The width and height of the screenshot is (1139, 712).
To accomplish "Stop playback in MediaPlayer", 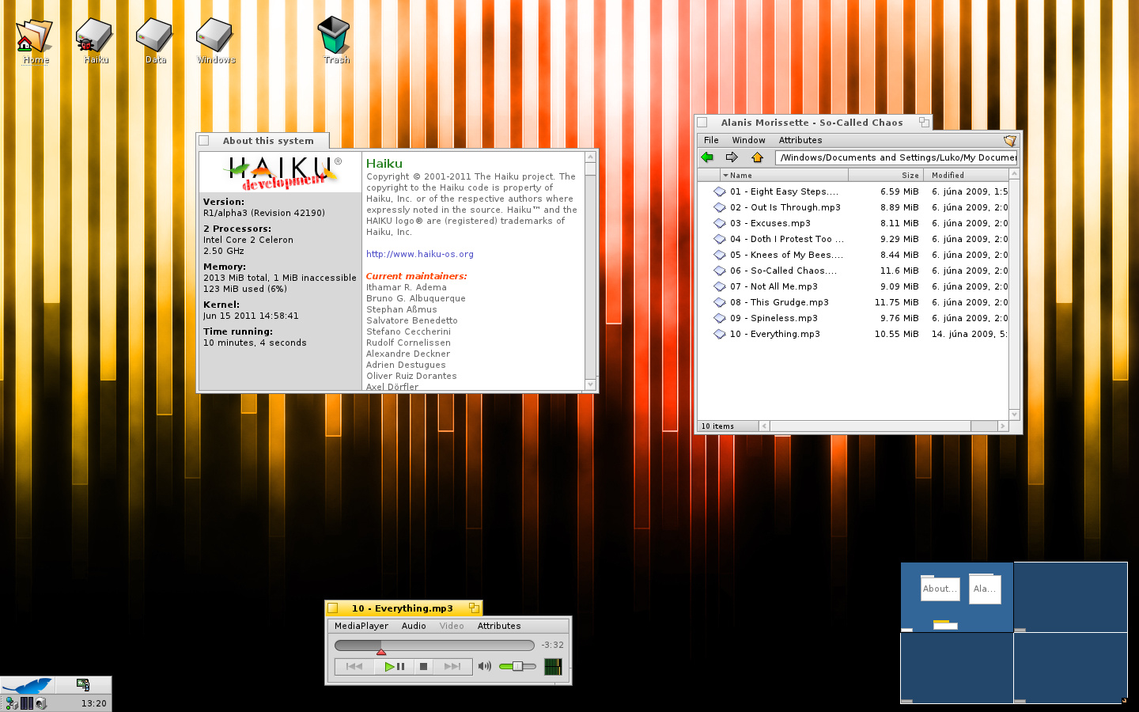I will tap(423, 667).
